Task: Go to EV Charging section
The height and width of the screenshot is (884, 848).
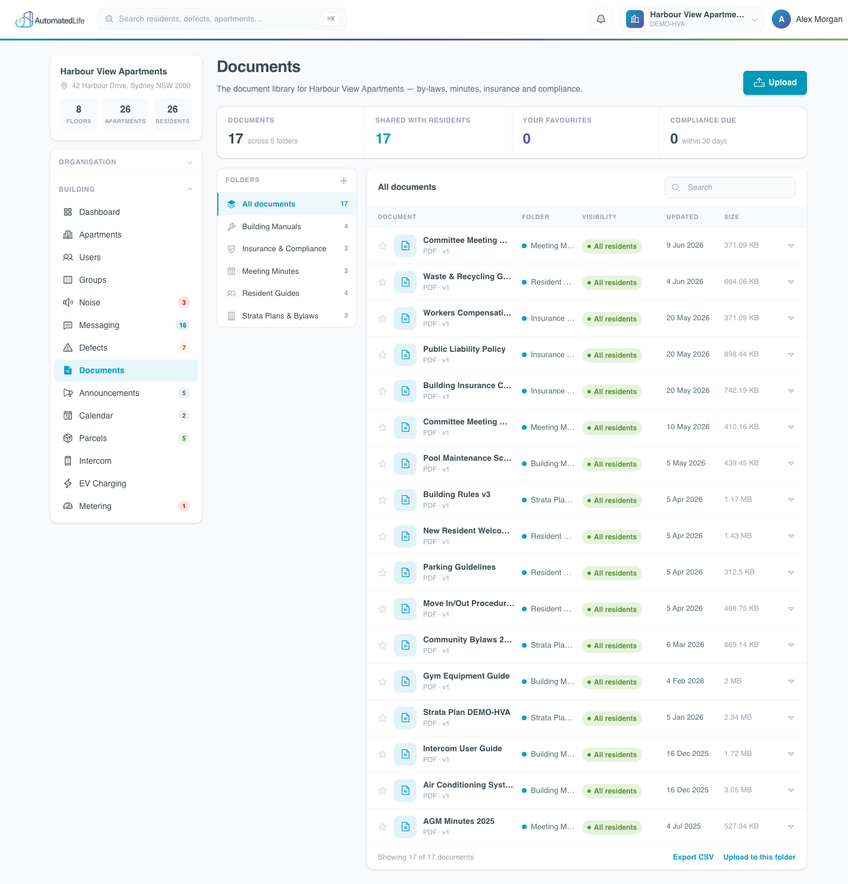Action: (126, 483)
